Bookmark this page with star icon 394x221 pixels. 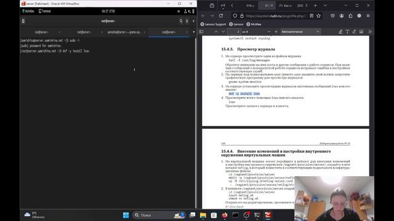[319, 16]
